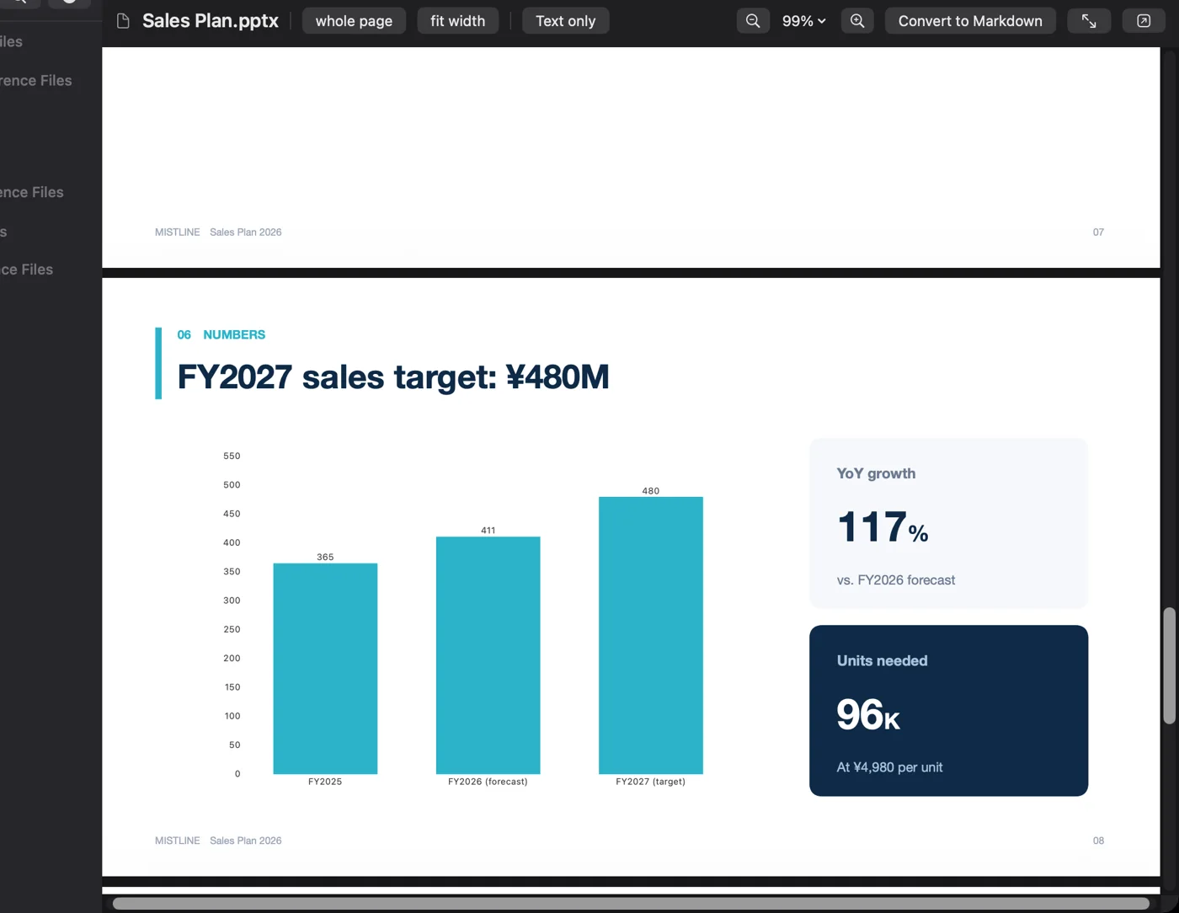The width and height of the screenshot is (1179, 913).
Task: Click page number 08 in the slide footer
Action: pos(1098,841)
